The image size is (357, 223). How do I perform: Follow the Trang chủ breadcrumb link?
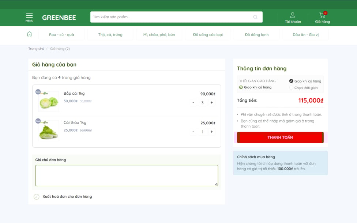(36, 49)
